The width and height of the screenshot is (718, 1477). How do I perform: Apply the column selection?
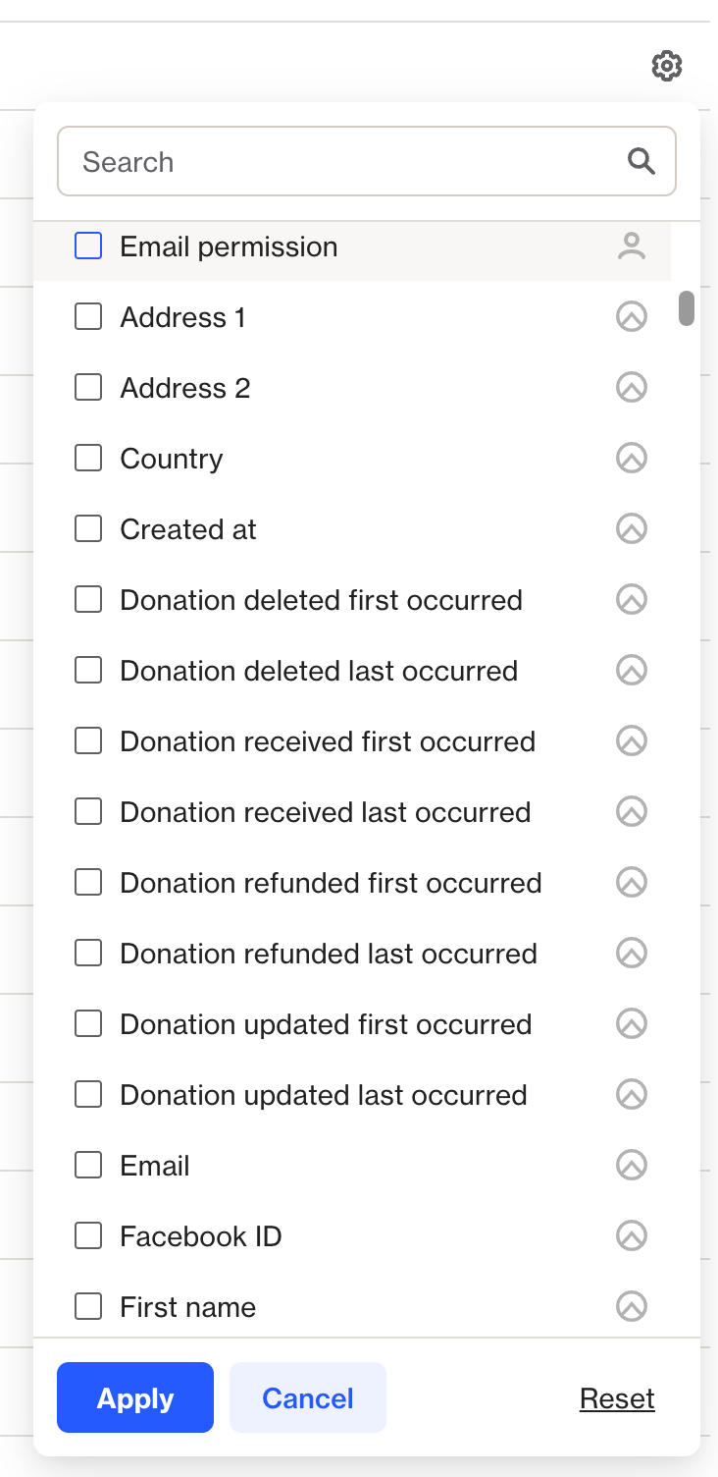(135, 1397)
